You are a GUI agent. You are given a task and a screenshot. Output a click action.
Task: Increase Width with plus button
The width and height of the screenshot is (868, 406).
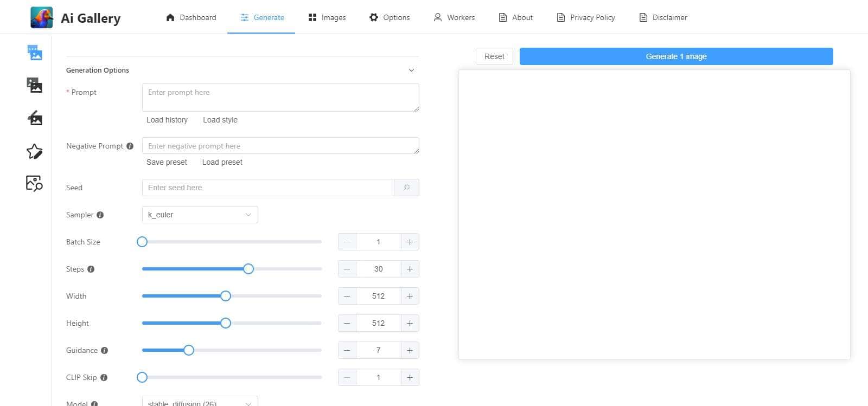(410, 296)
